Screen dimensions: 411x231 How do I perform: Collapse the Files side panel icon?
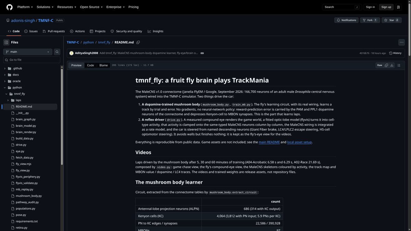click(x=6, y=42)
